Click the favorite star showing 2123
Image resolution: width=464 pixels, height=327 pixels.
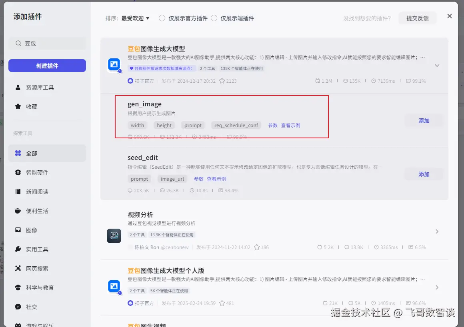coord(222,81)
